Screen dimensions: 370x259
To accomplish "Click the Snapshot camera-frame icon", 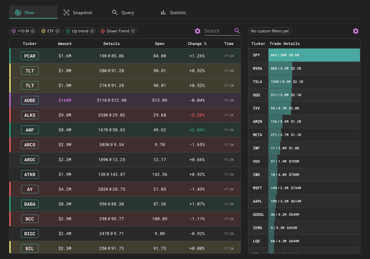I will coord(66,12).
